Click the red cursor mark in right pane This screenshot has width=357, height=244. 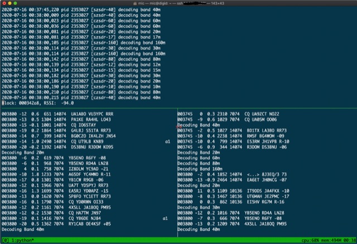[x=178, y=126]
